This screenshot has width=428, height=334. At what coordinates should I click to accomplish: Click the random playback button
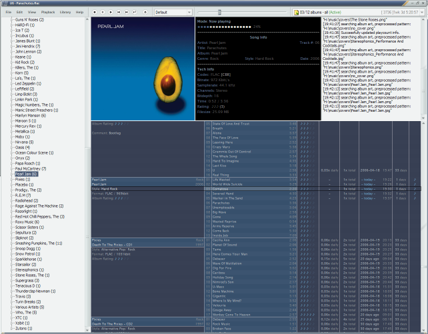click(135, 12)
